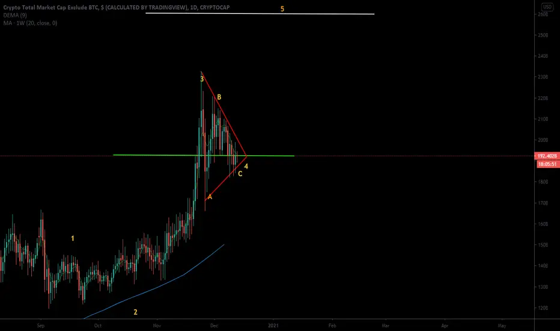Select the letter A label below the triangle
Viewport: 560px width, 331px height.
pyautogui.click(x=210, y=197)
